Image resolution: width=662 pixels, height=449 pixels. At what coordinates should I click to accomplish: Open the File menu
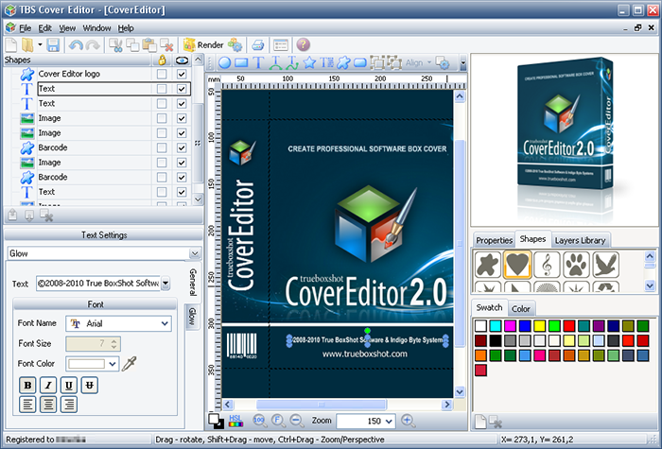25,28
